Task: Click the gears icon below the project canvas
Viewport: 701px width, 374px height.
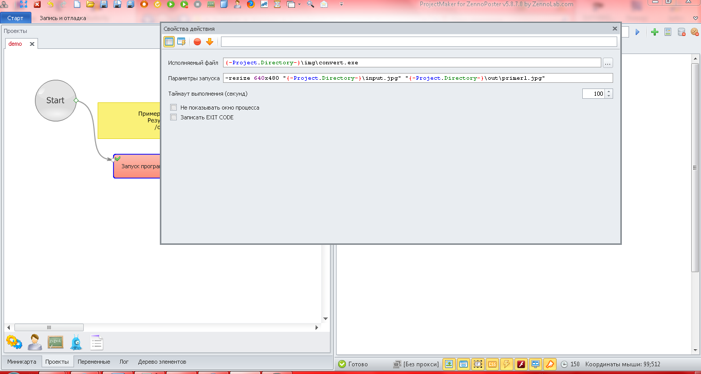Action: pyautogui.click(x=14, y=342)
